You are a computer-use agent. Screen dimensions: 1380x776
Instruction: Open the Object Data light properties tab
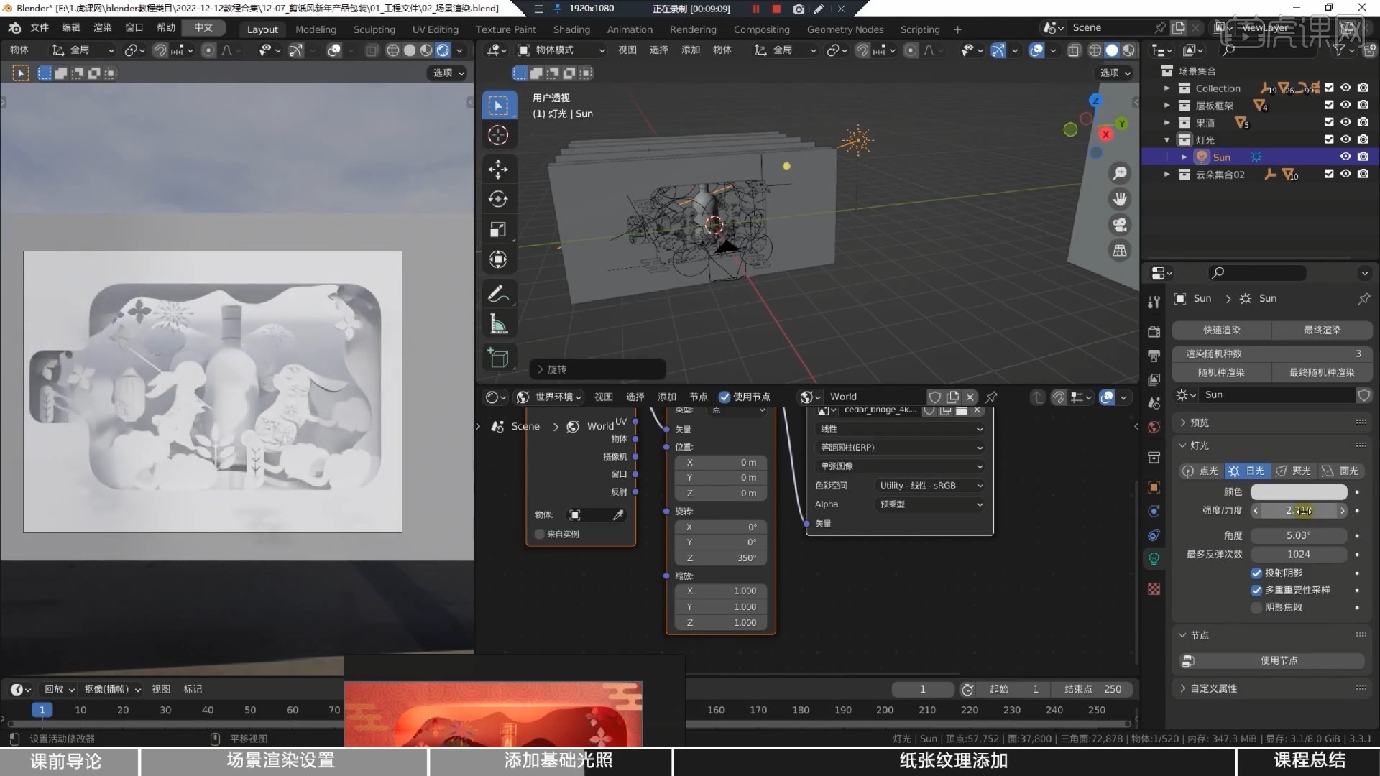click(1154, 559)
